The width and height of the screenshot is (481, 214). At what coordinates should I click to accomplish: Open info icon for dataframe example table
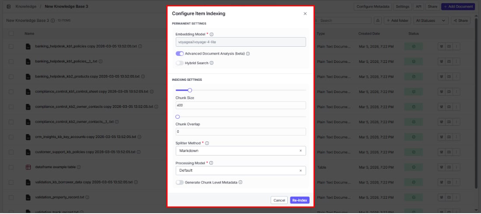pyautogui.click(x=79, y=167)
